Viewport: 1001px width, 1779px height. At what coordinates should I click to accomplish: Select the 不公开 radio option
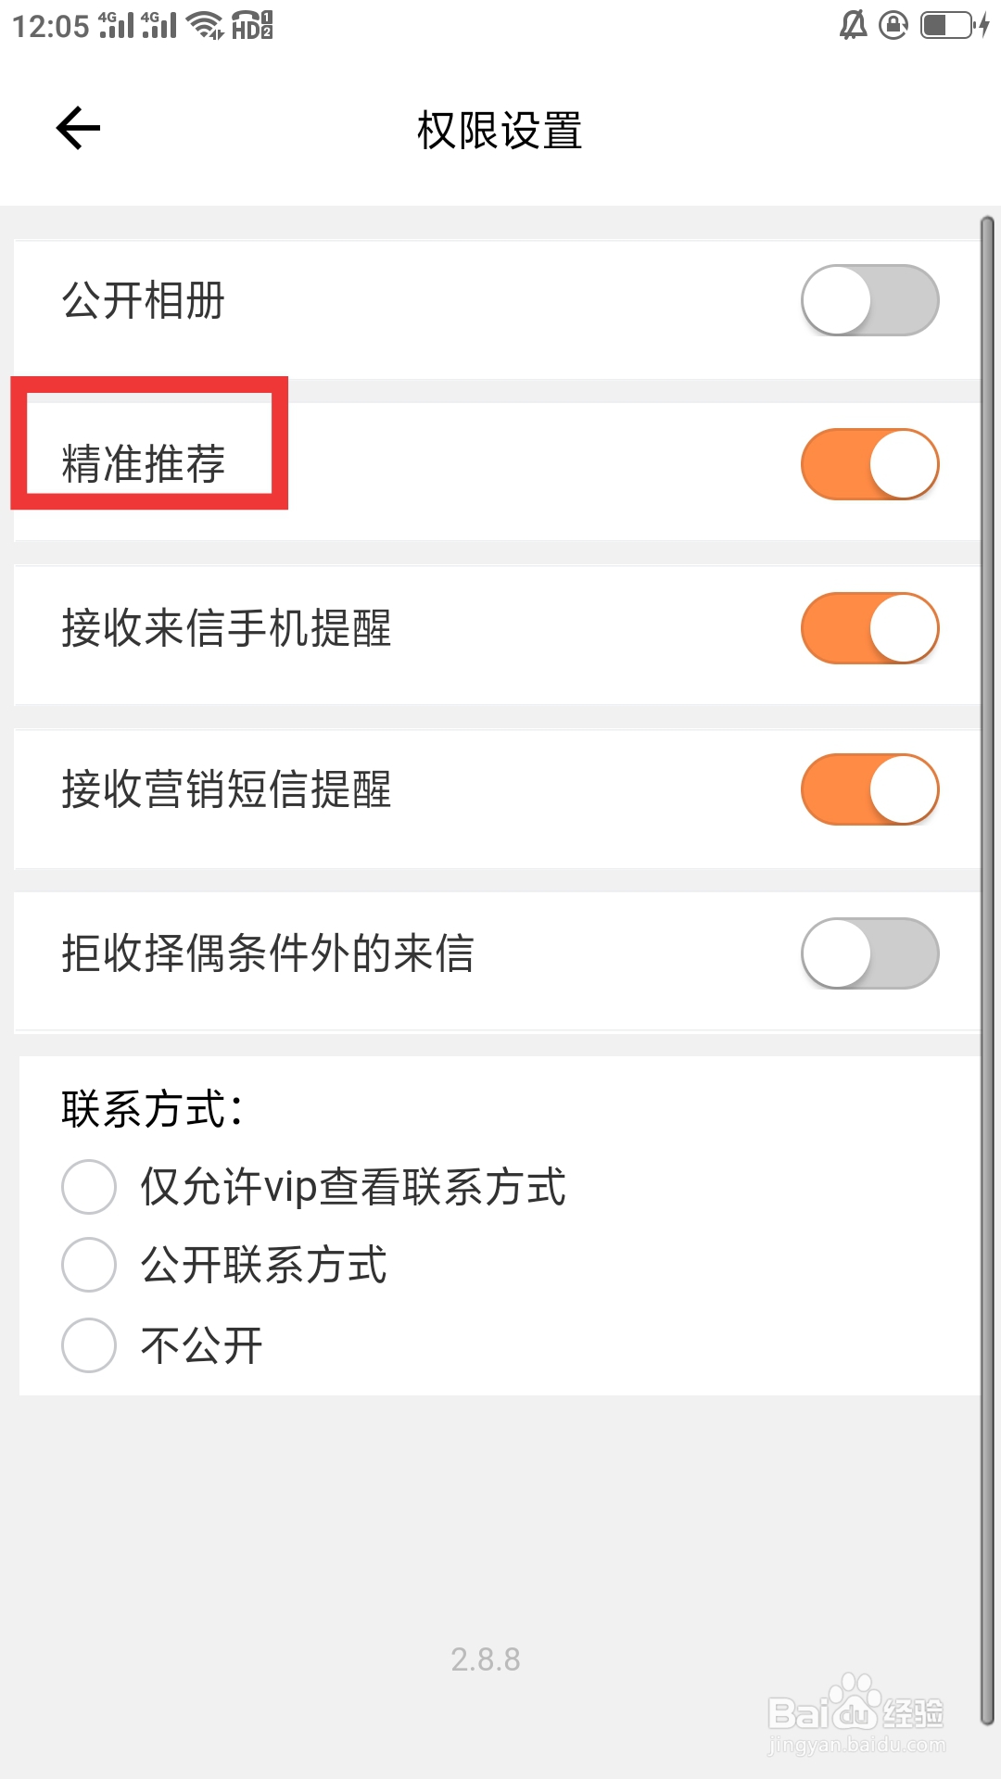coord(89,1345)
